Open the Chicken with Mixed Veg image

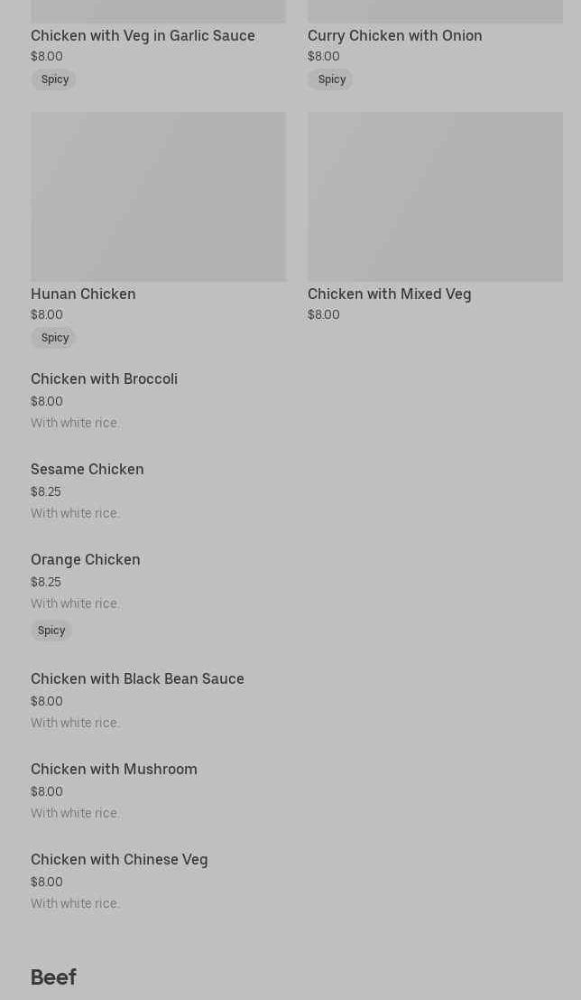435,196
